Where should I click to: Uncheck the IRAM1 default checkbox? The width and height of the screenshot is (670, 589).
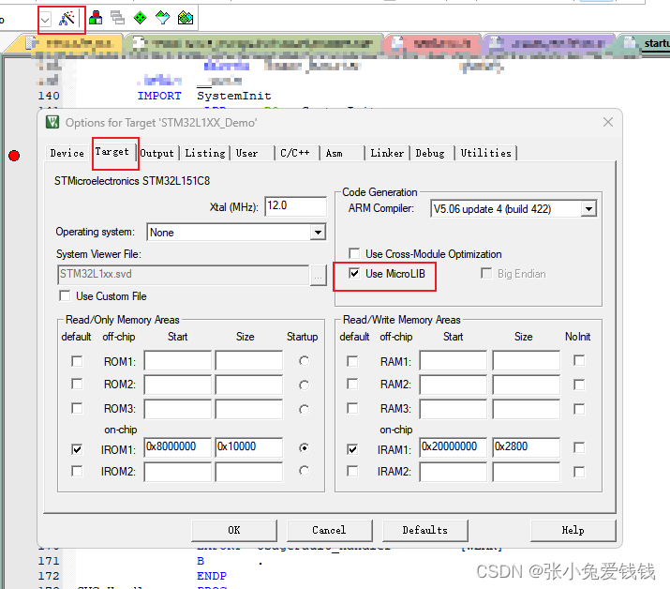point(352,449)
